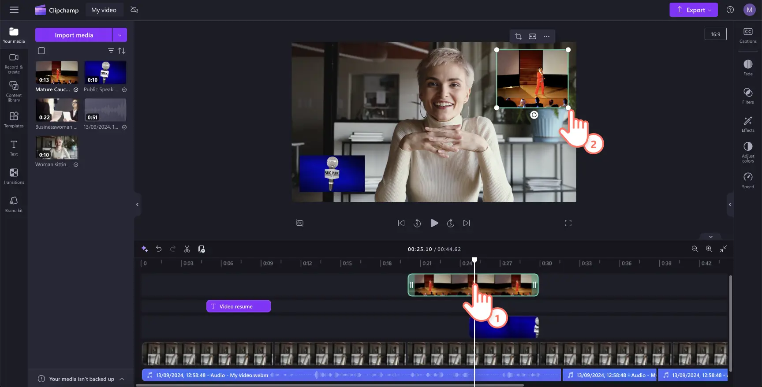Rewind five seconds

[x=417, y=223]
